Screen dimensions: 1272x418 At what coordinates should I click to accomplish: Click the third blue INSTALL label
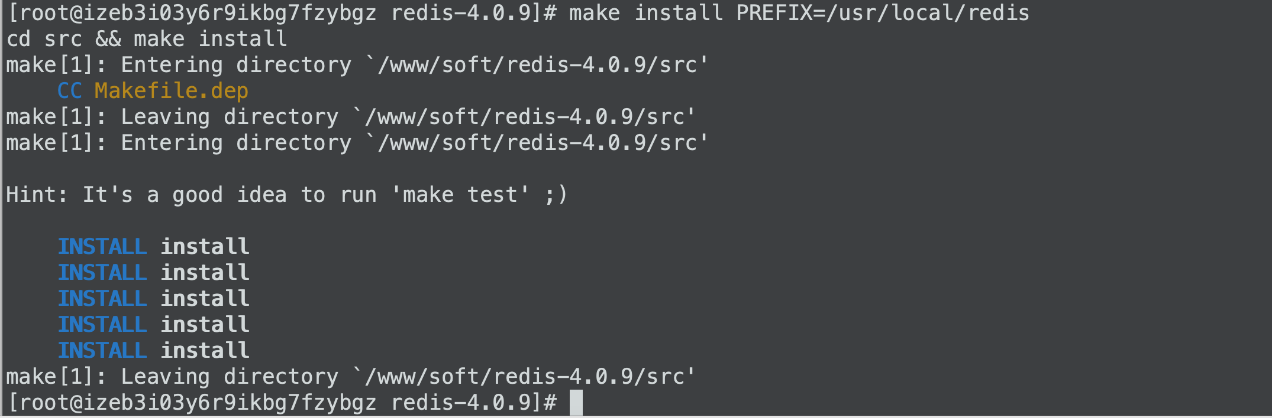pos(102,299)
